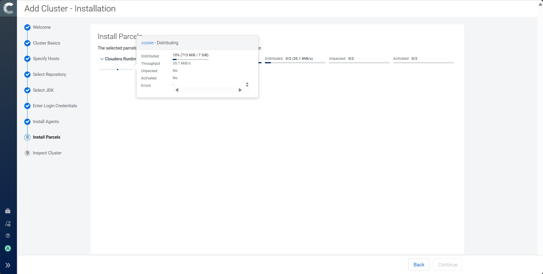
Task: Click the Distributed 10% progress bar in popup
Action: [x=191, y=59]
